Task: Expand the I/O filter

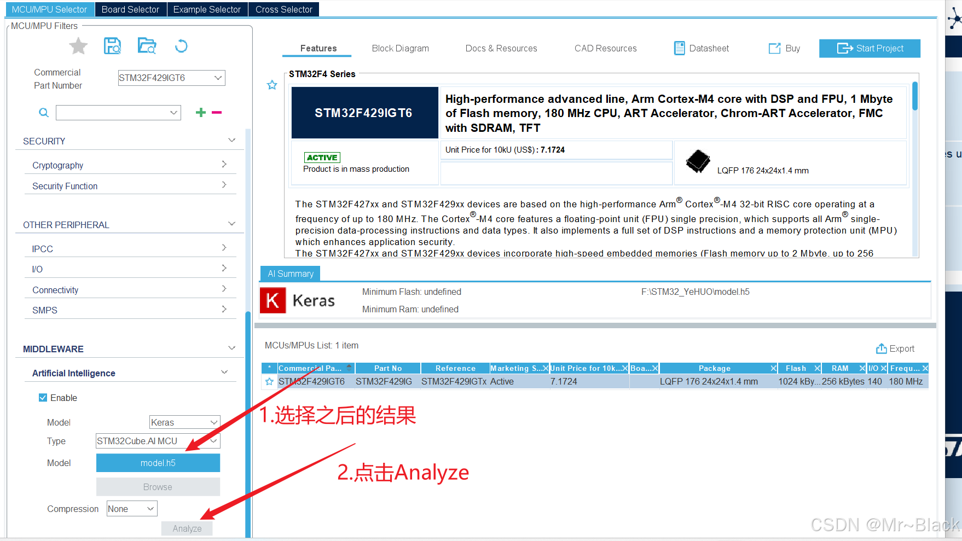Action: click(224, 268)
